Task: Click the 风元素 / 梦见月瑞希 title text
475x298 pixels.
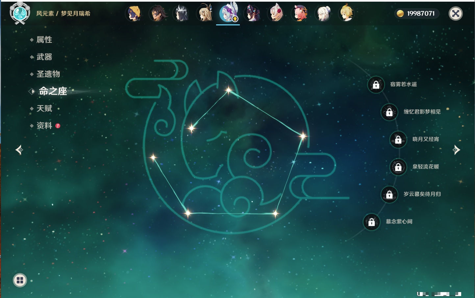Action: (x=63, y=14)
